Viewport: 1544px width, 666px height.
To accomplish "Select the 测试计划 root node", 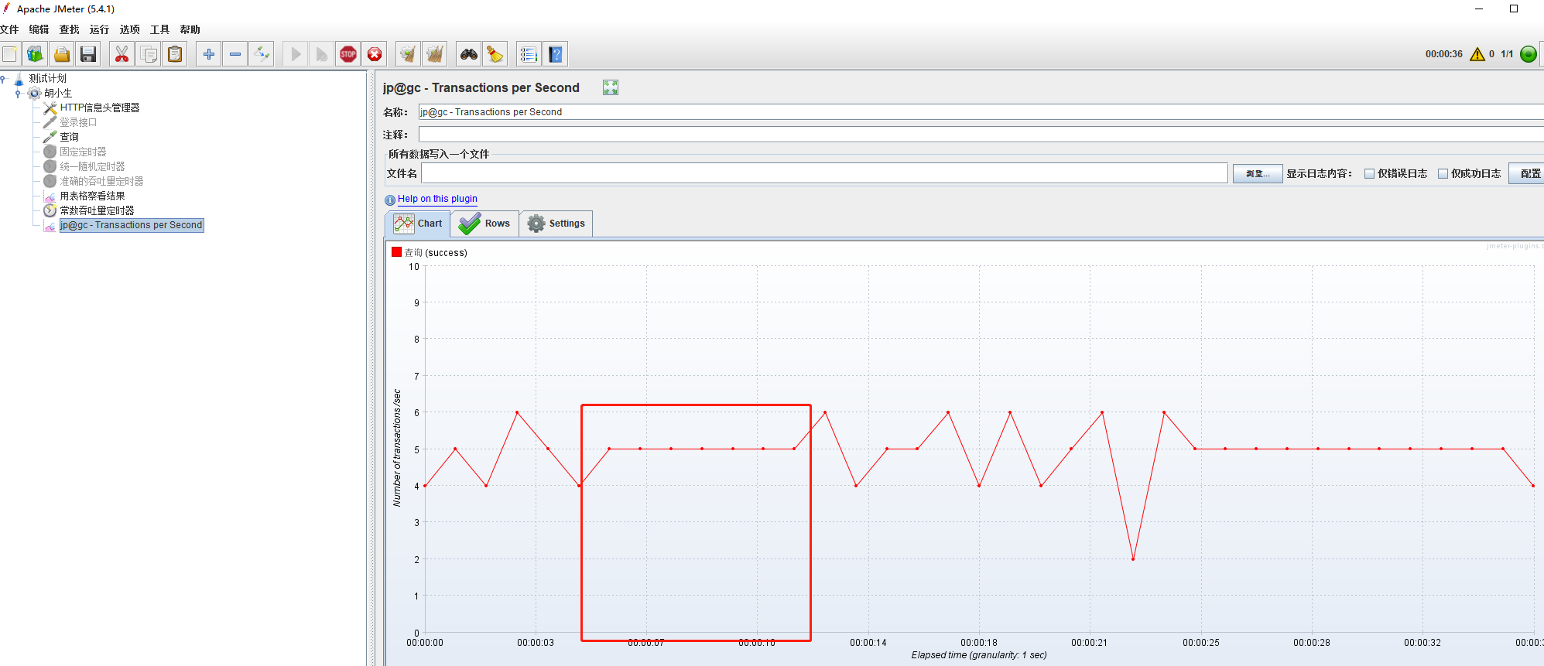I will tap(48, 78).
